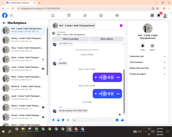Image resolution: width=172 pixels, height=137 pixels.
Task: Show hidden system tray icons
Action: pos(146,132)
